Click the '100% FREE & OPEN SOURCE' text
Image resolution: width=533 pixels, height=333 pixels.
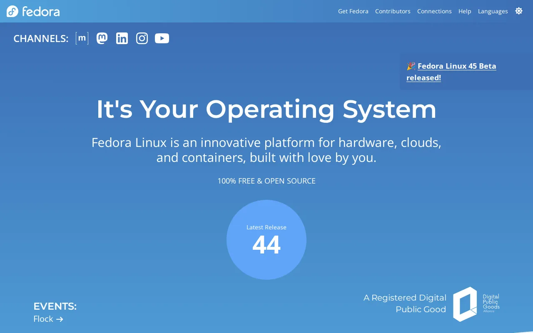(x=266, y=181)
